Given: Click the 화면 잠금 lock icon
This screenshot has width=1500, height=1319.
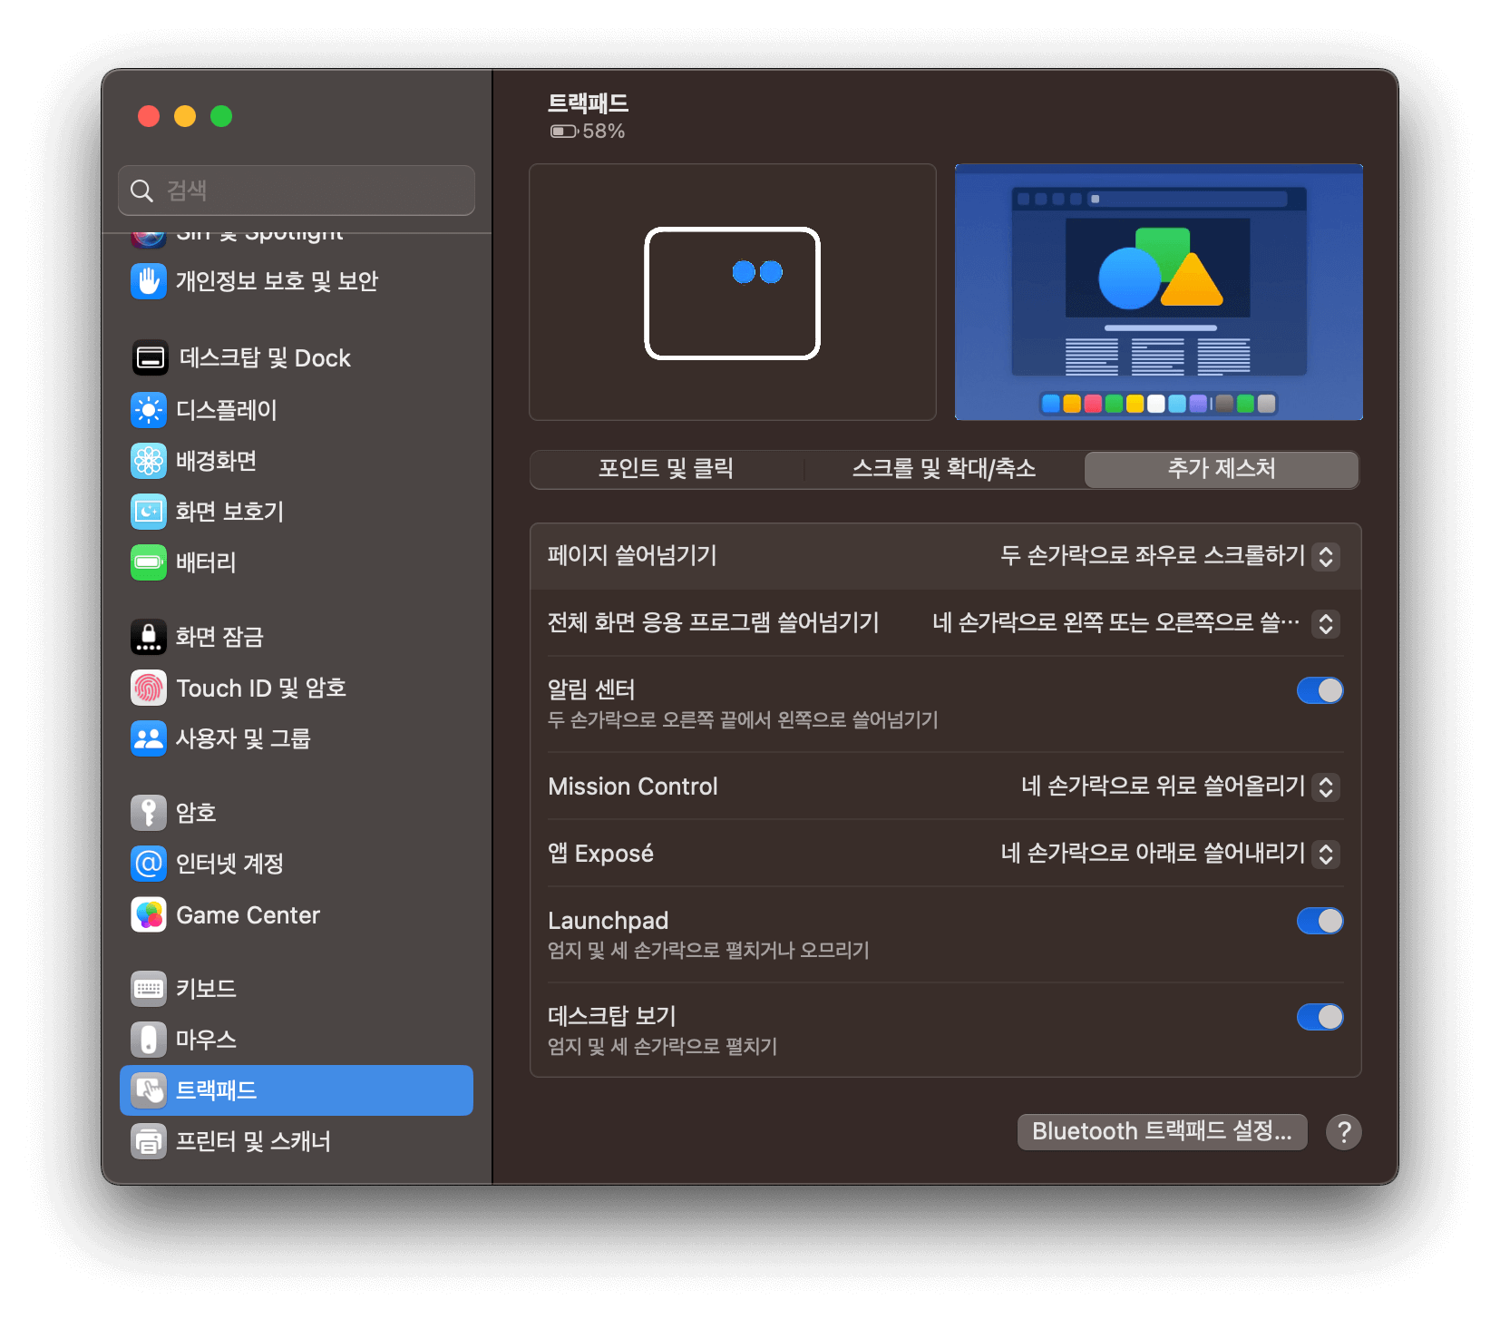Looking at the screenshot, I should (149, 637).
